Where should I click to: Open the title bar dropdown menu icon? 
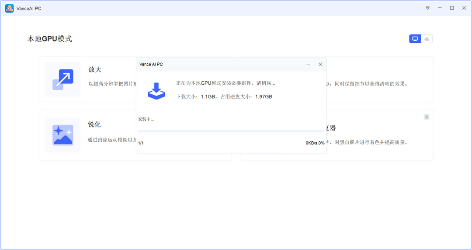click(427, 8)
